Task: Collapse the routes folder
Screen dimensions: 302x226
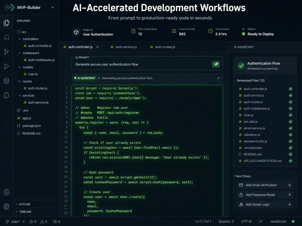Action: click(x=20, y=81)
